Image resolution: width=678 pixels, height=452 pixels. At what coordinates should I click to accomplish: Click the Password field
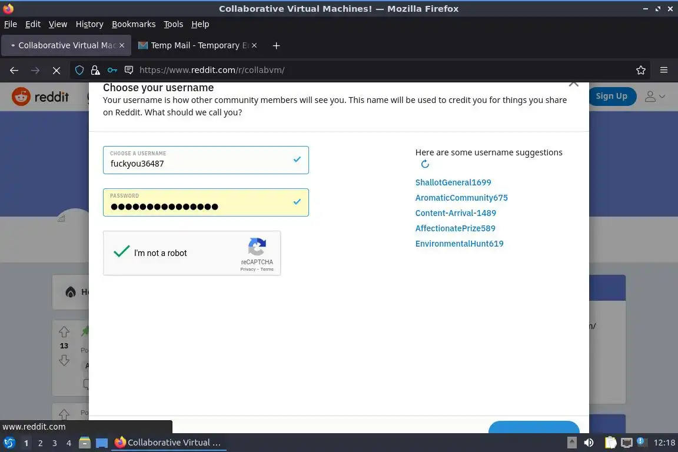[x=206, y=202]
